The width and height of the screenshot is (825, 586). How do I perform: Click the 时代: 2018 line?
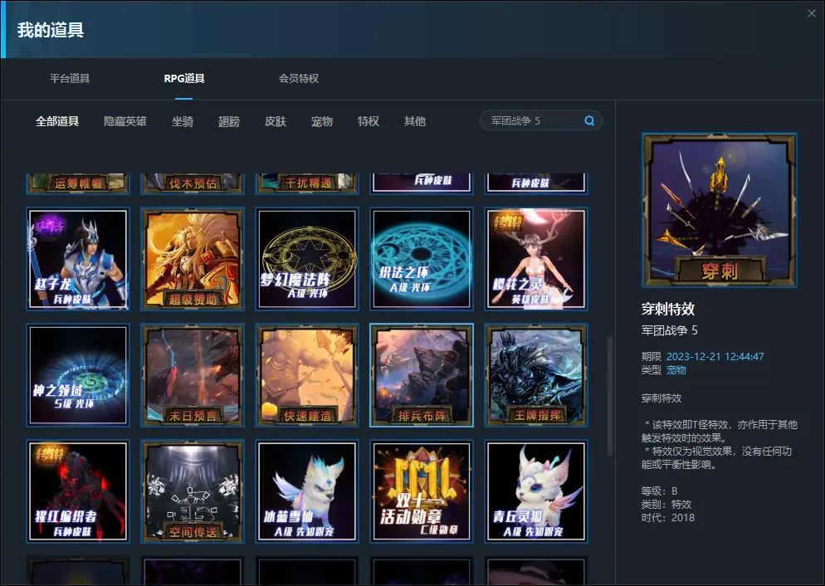668,518
